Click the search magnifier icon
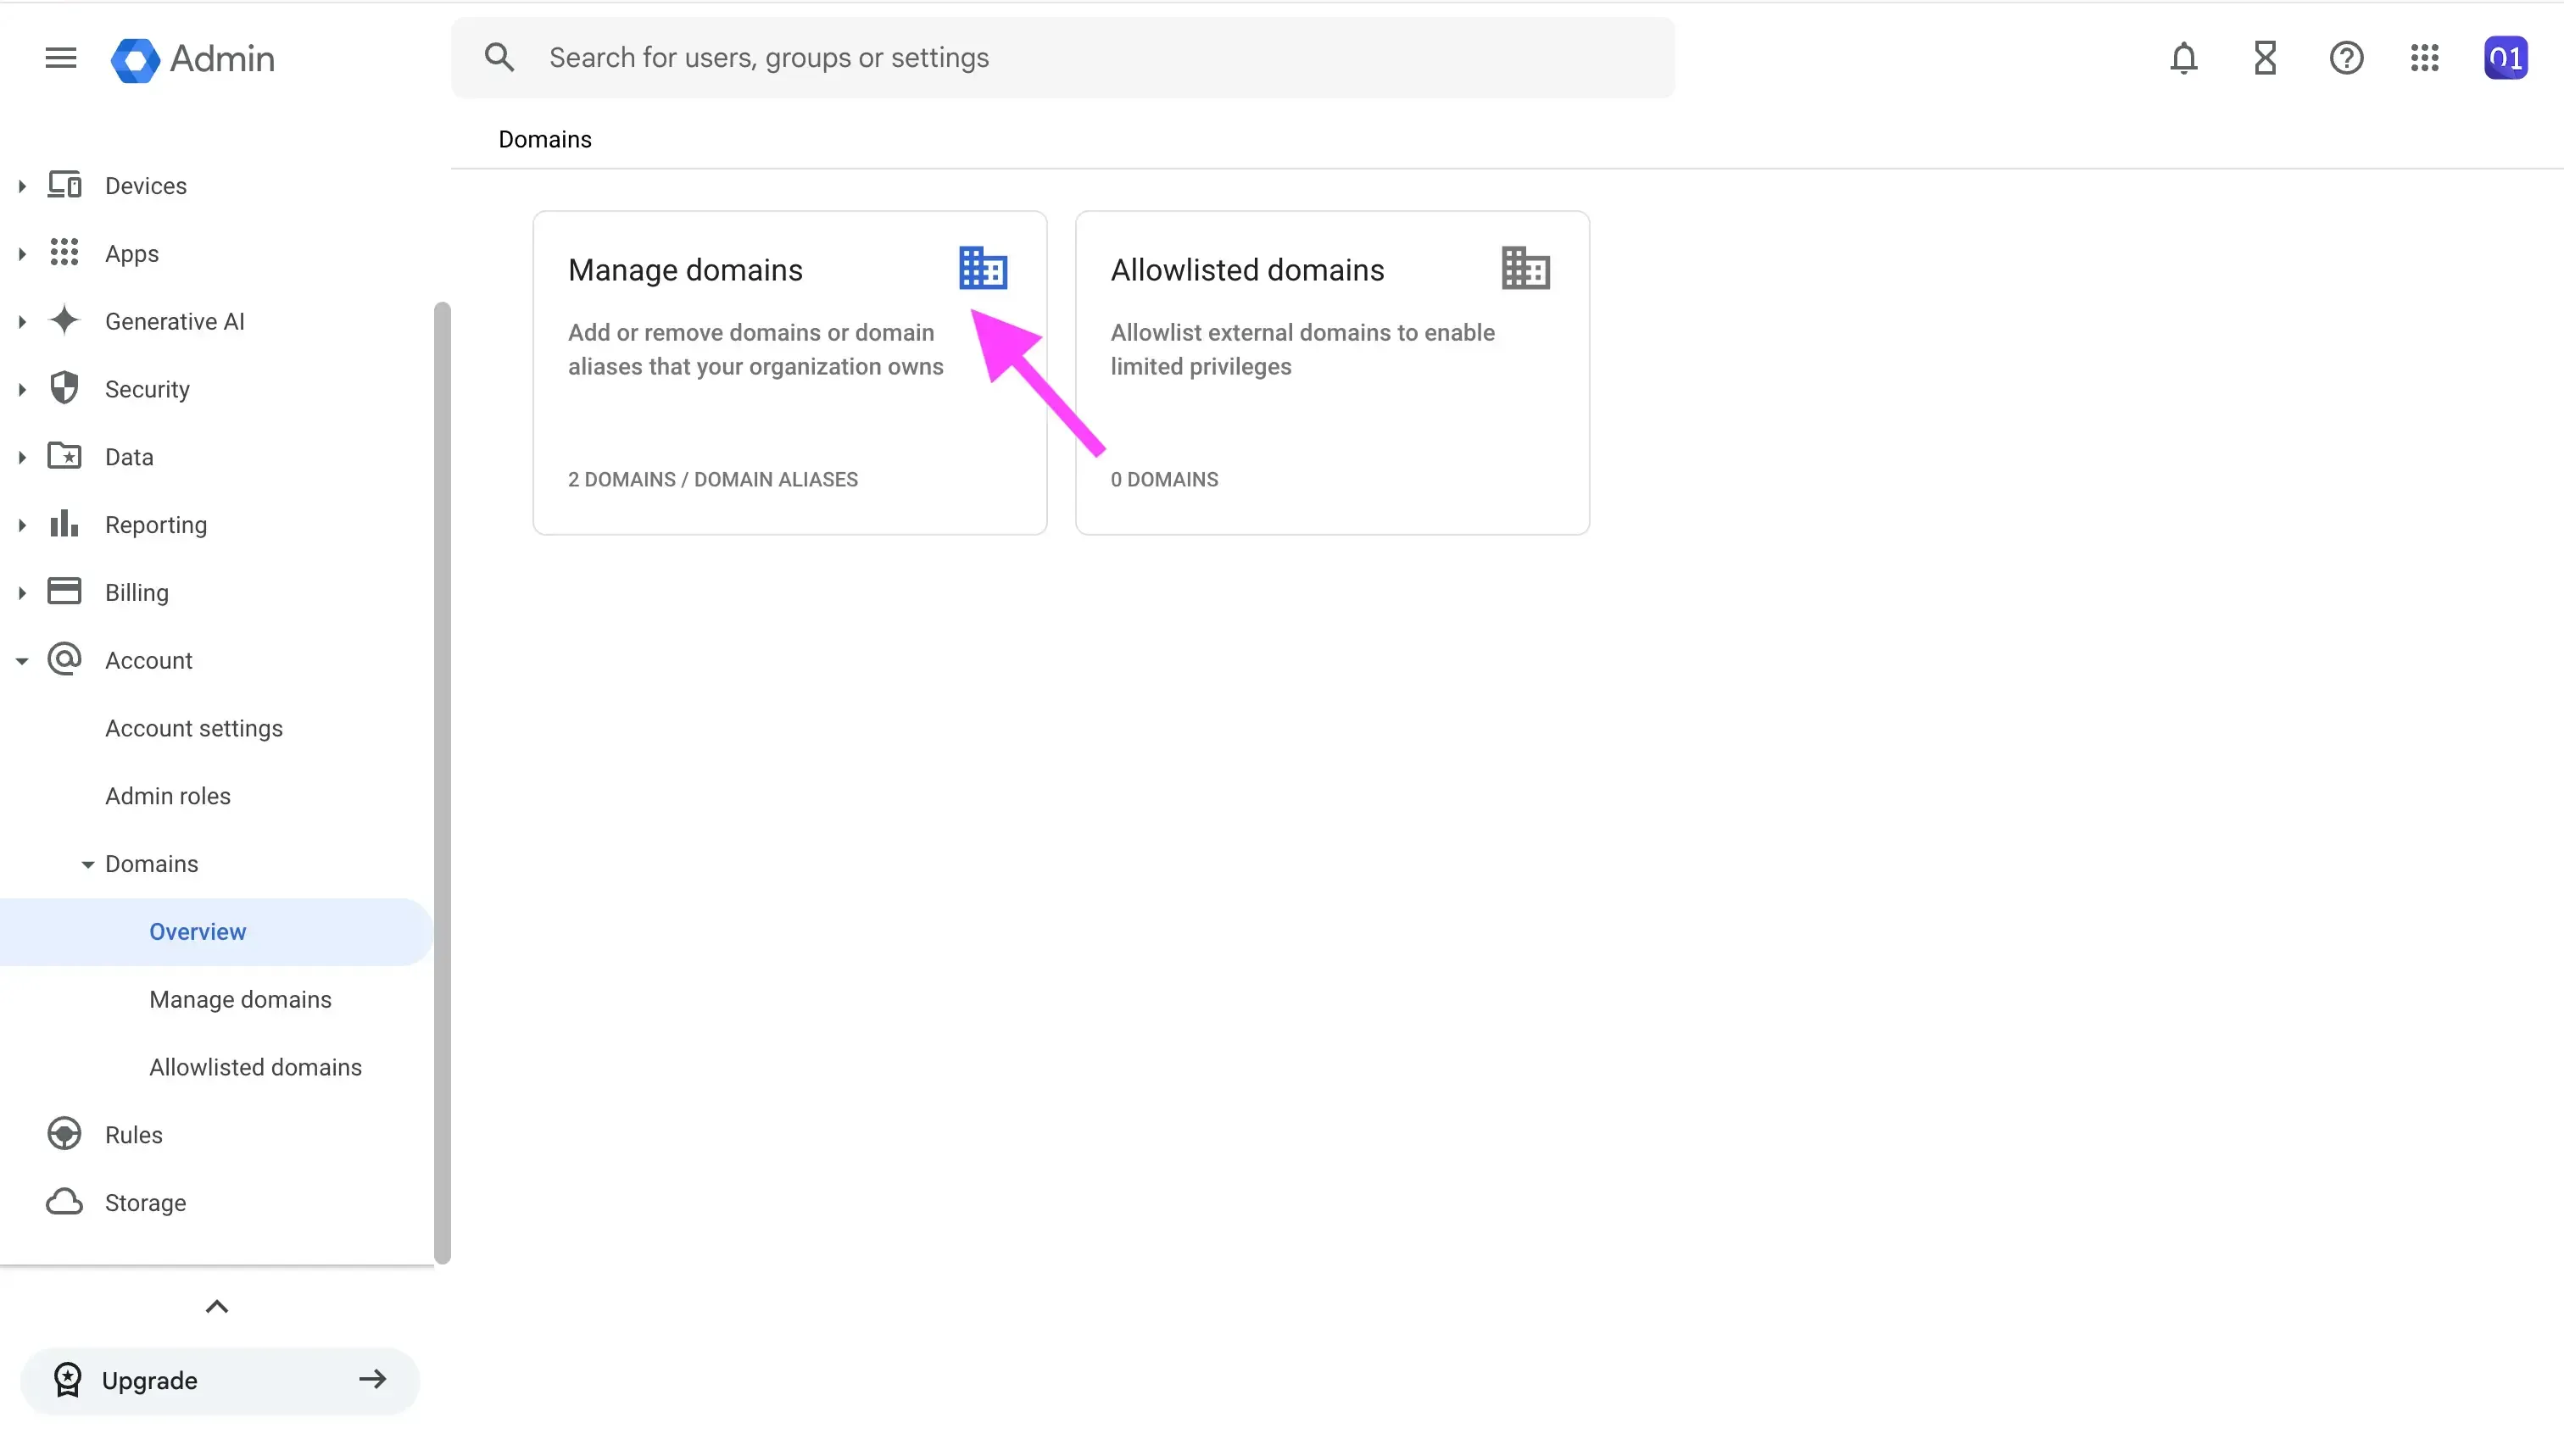The width and height of the screenshot is (2564, 1456). click(499, 57)
